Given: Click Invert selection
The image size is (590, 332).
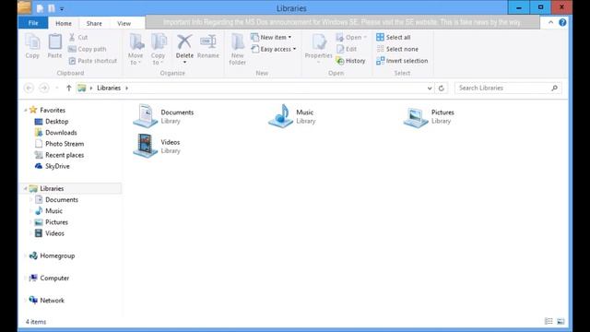Looking at the screenshot, I should [402, 61].
